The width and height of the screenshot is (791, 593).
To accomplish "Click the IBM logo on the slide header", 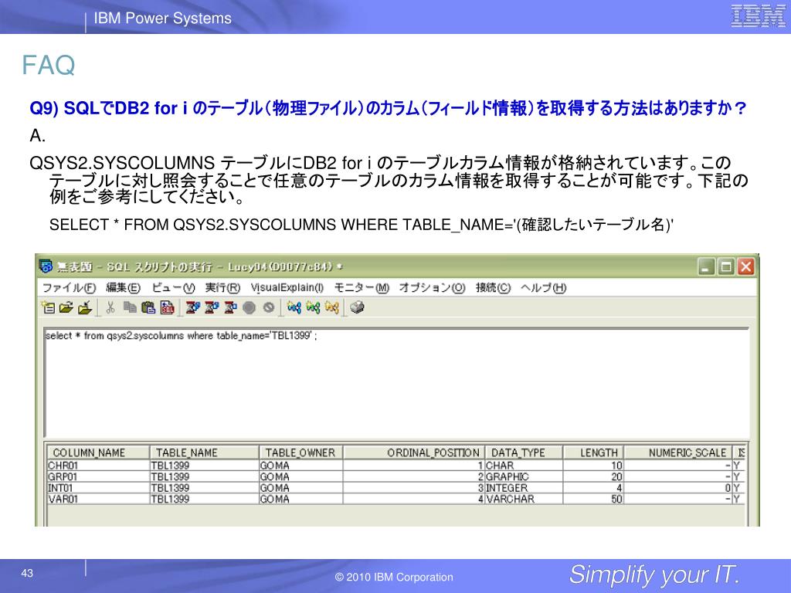I will tap(758, 16).
